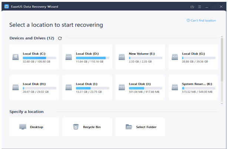Viewport: 228px width, 149px height.
Task: Minimize the EaseUS window
Action: pos(207,7)
